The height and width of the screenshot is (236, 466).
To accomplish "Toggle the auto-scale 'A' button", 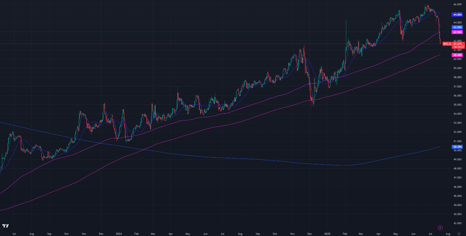I will [459, 233].
